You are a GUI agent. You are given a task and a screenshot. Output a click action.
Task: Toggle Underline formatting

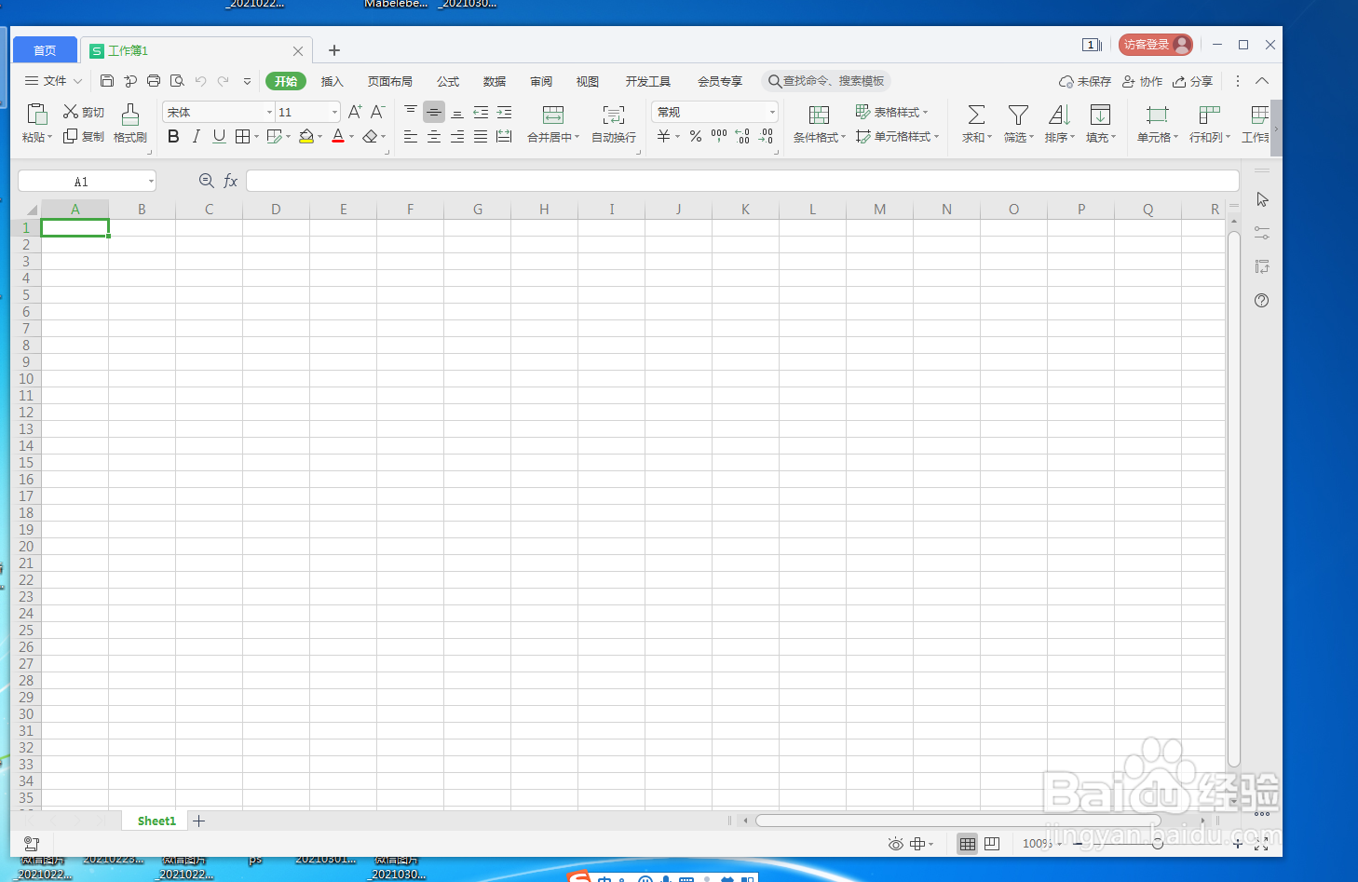219,136
